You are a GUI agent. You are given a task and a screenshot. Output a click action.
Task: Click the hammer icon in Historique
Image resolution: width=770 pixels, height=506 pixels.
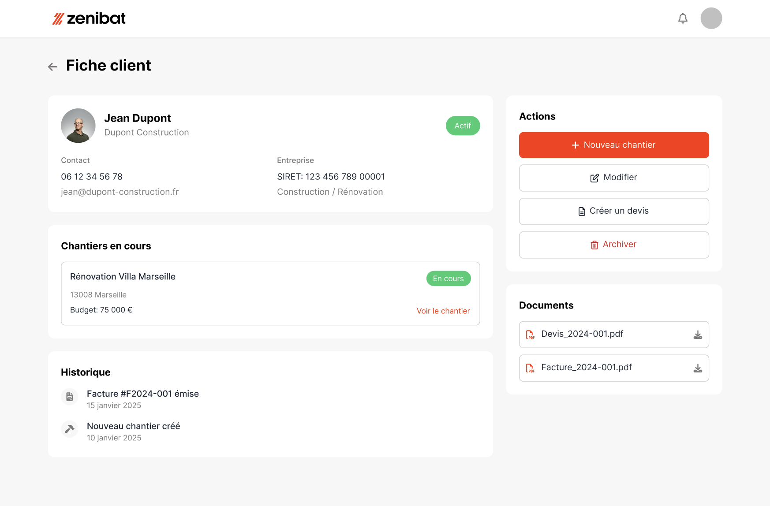click(70, 429)
